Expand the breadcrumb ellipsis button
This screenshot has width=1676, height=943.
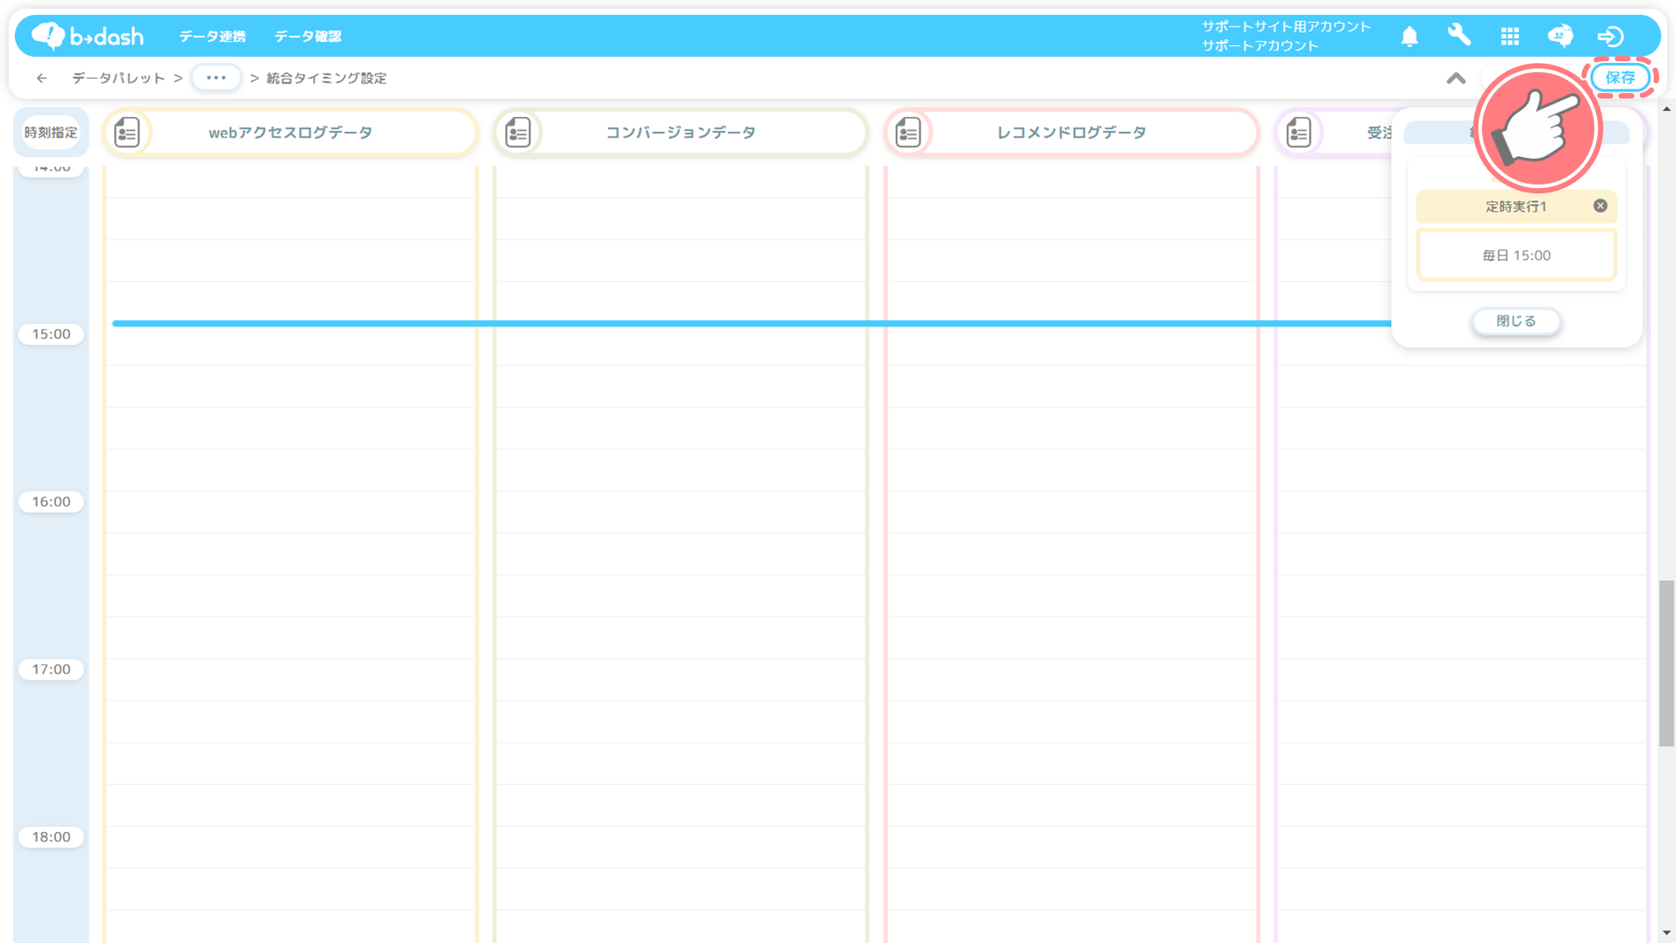click(215, 78)
